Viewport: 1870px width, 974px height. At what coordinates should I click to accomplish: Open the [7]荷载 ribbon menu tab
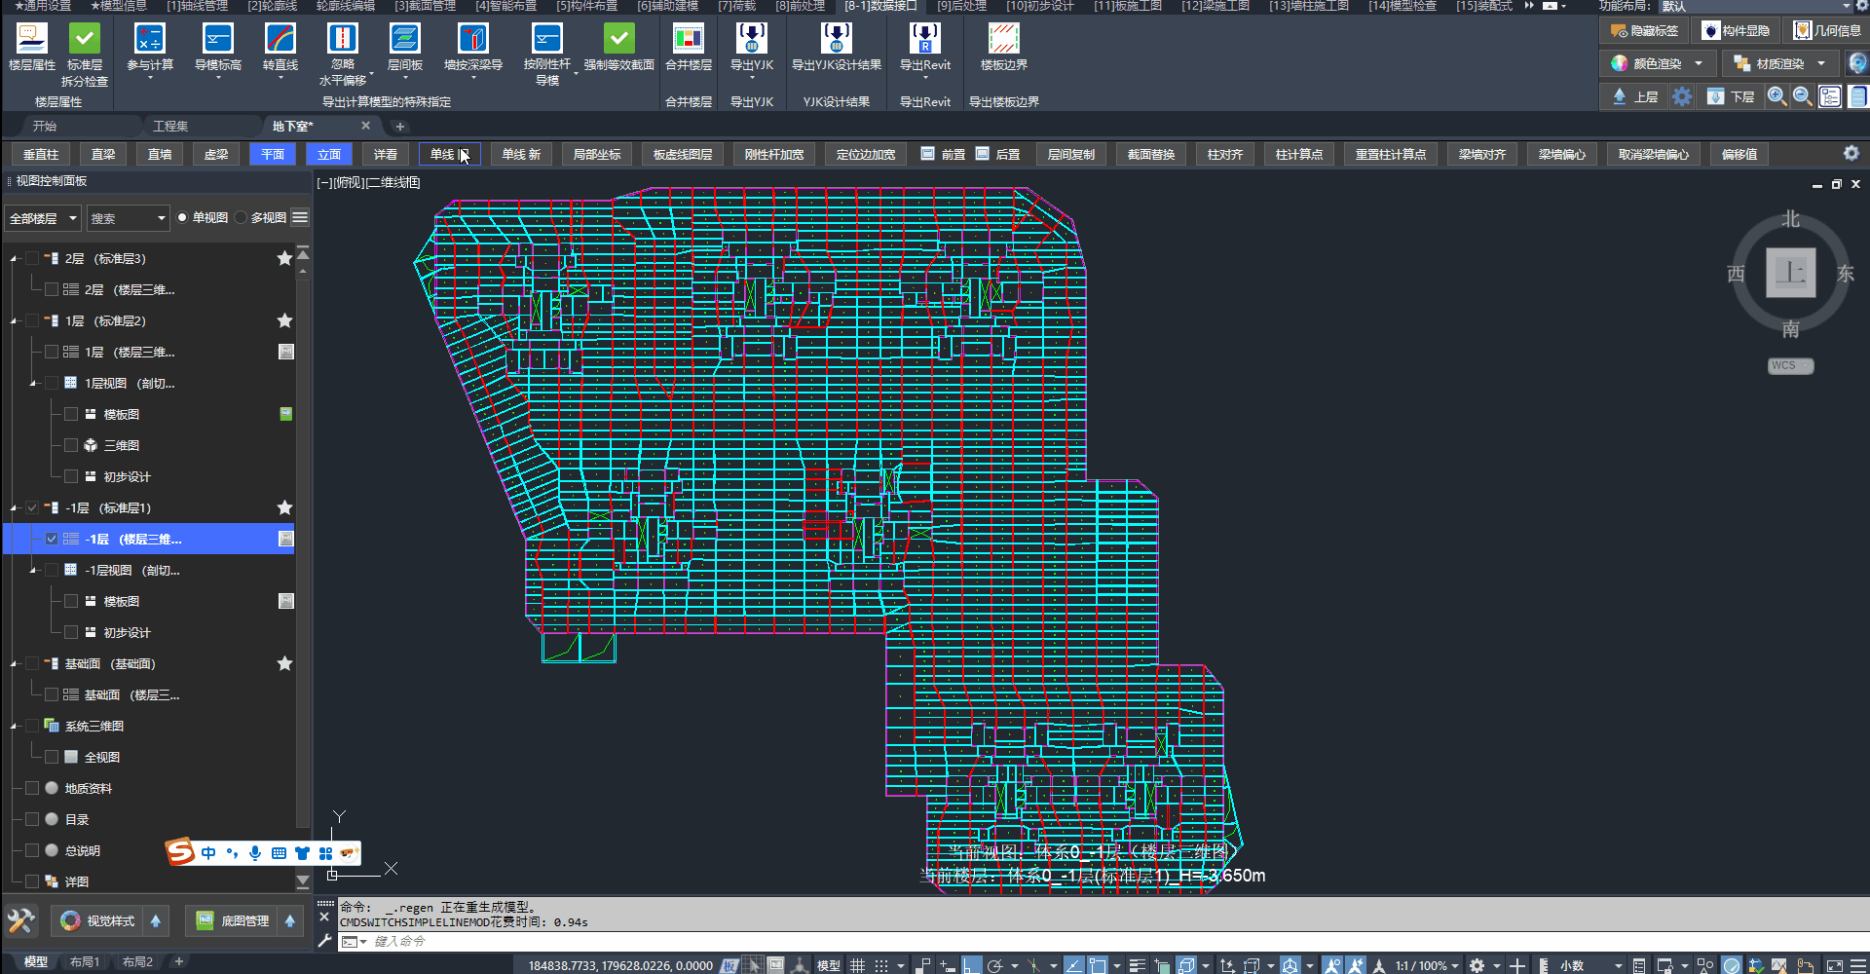(x=736, y=6)
